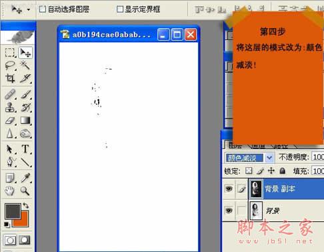Switch to Standard editing mode

10,240
